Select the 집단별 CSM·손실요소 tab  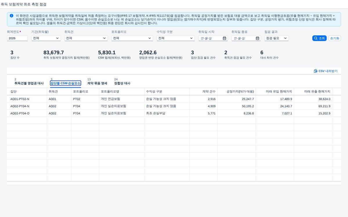66,83
